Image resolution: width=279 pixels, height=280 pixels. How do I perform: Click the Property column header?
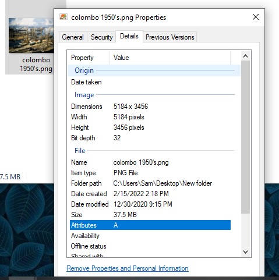(x=89, y=58)
